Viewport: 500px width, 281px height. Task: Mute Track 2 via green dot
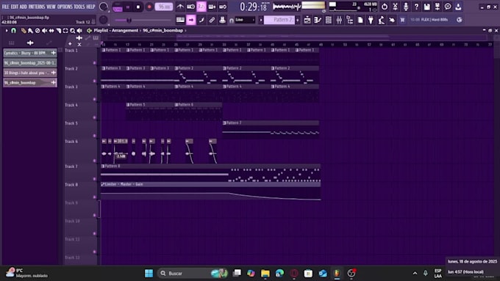pos(94,81)
